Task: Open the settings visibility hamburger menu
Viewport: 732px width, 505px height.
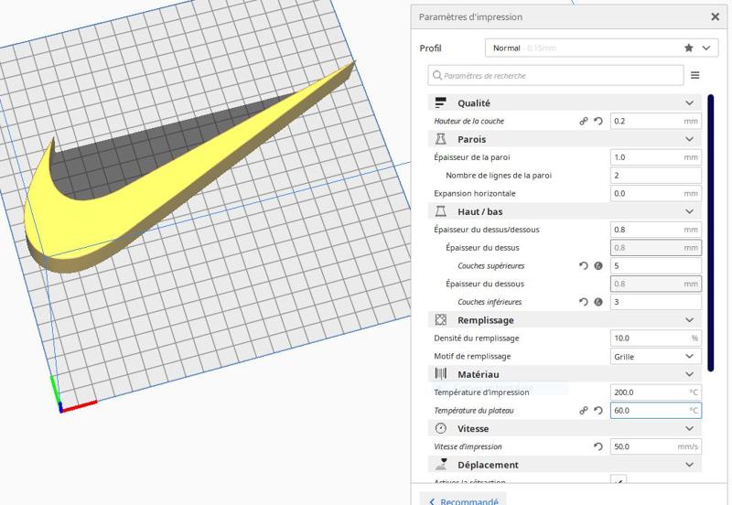Action: (695, 75)
